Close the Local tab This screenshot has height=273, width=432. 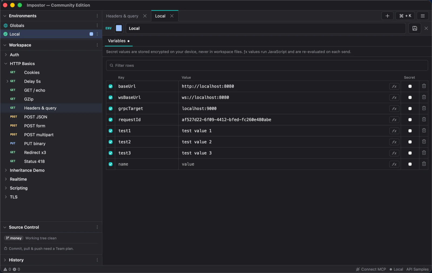[172, 16]
